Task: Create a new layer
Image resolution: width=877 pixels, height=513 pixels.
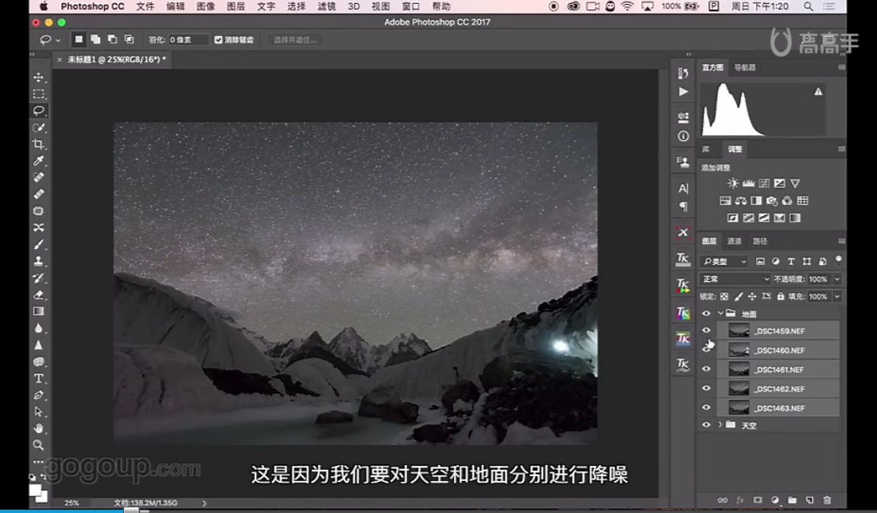Action: (x=810, y=500)
